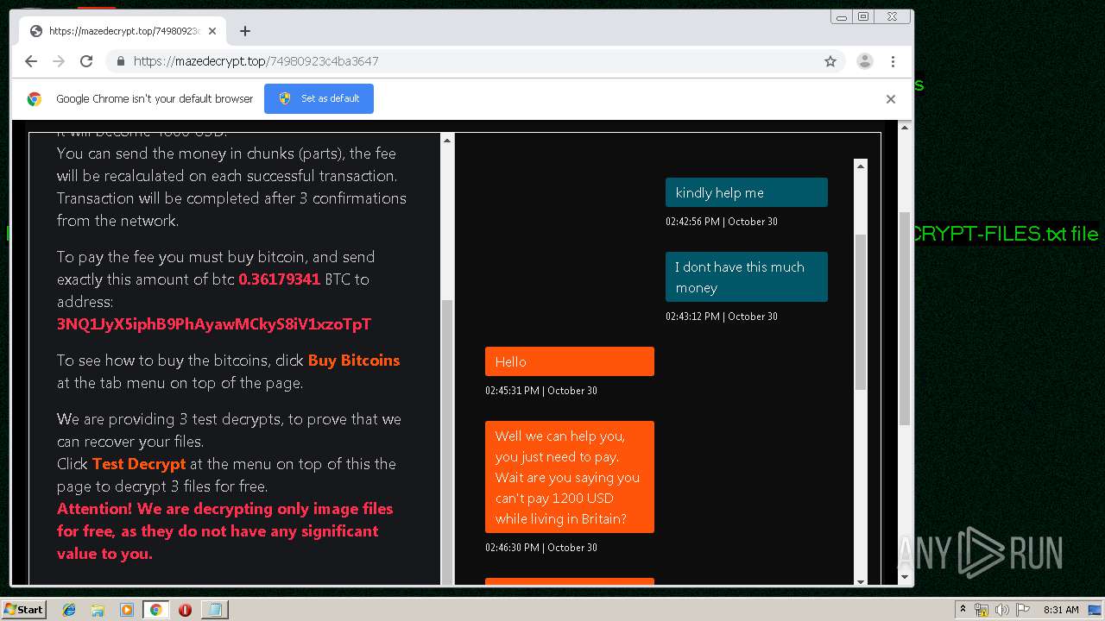
Task: Launch Internet Explorer from taskbar
Action: [x=69, y=610]
